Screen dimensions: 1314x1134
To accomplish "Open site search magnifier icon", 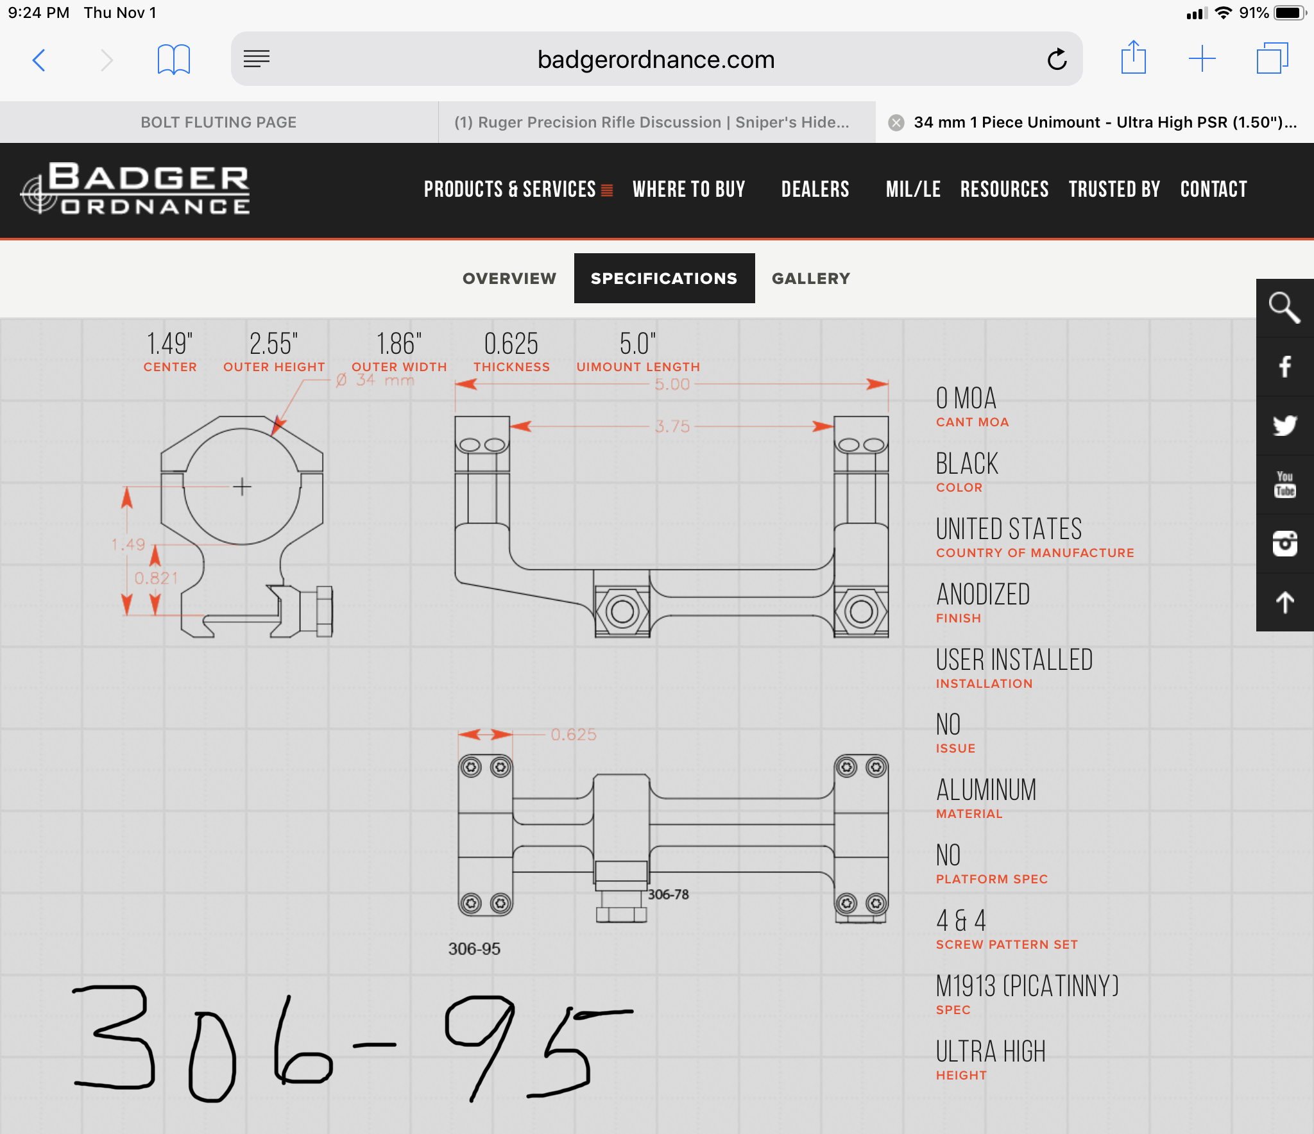I will pos(1284,308).
